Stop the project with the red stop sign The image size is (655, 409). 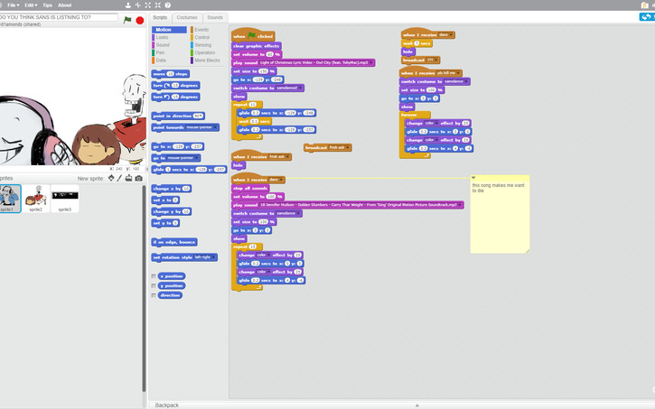coord(140,20)
